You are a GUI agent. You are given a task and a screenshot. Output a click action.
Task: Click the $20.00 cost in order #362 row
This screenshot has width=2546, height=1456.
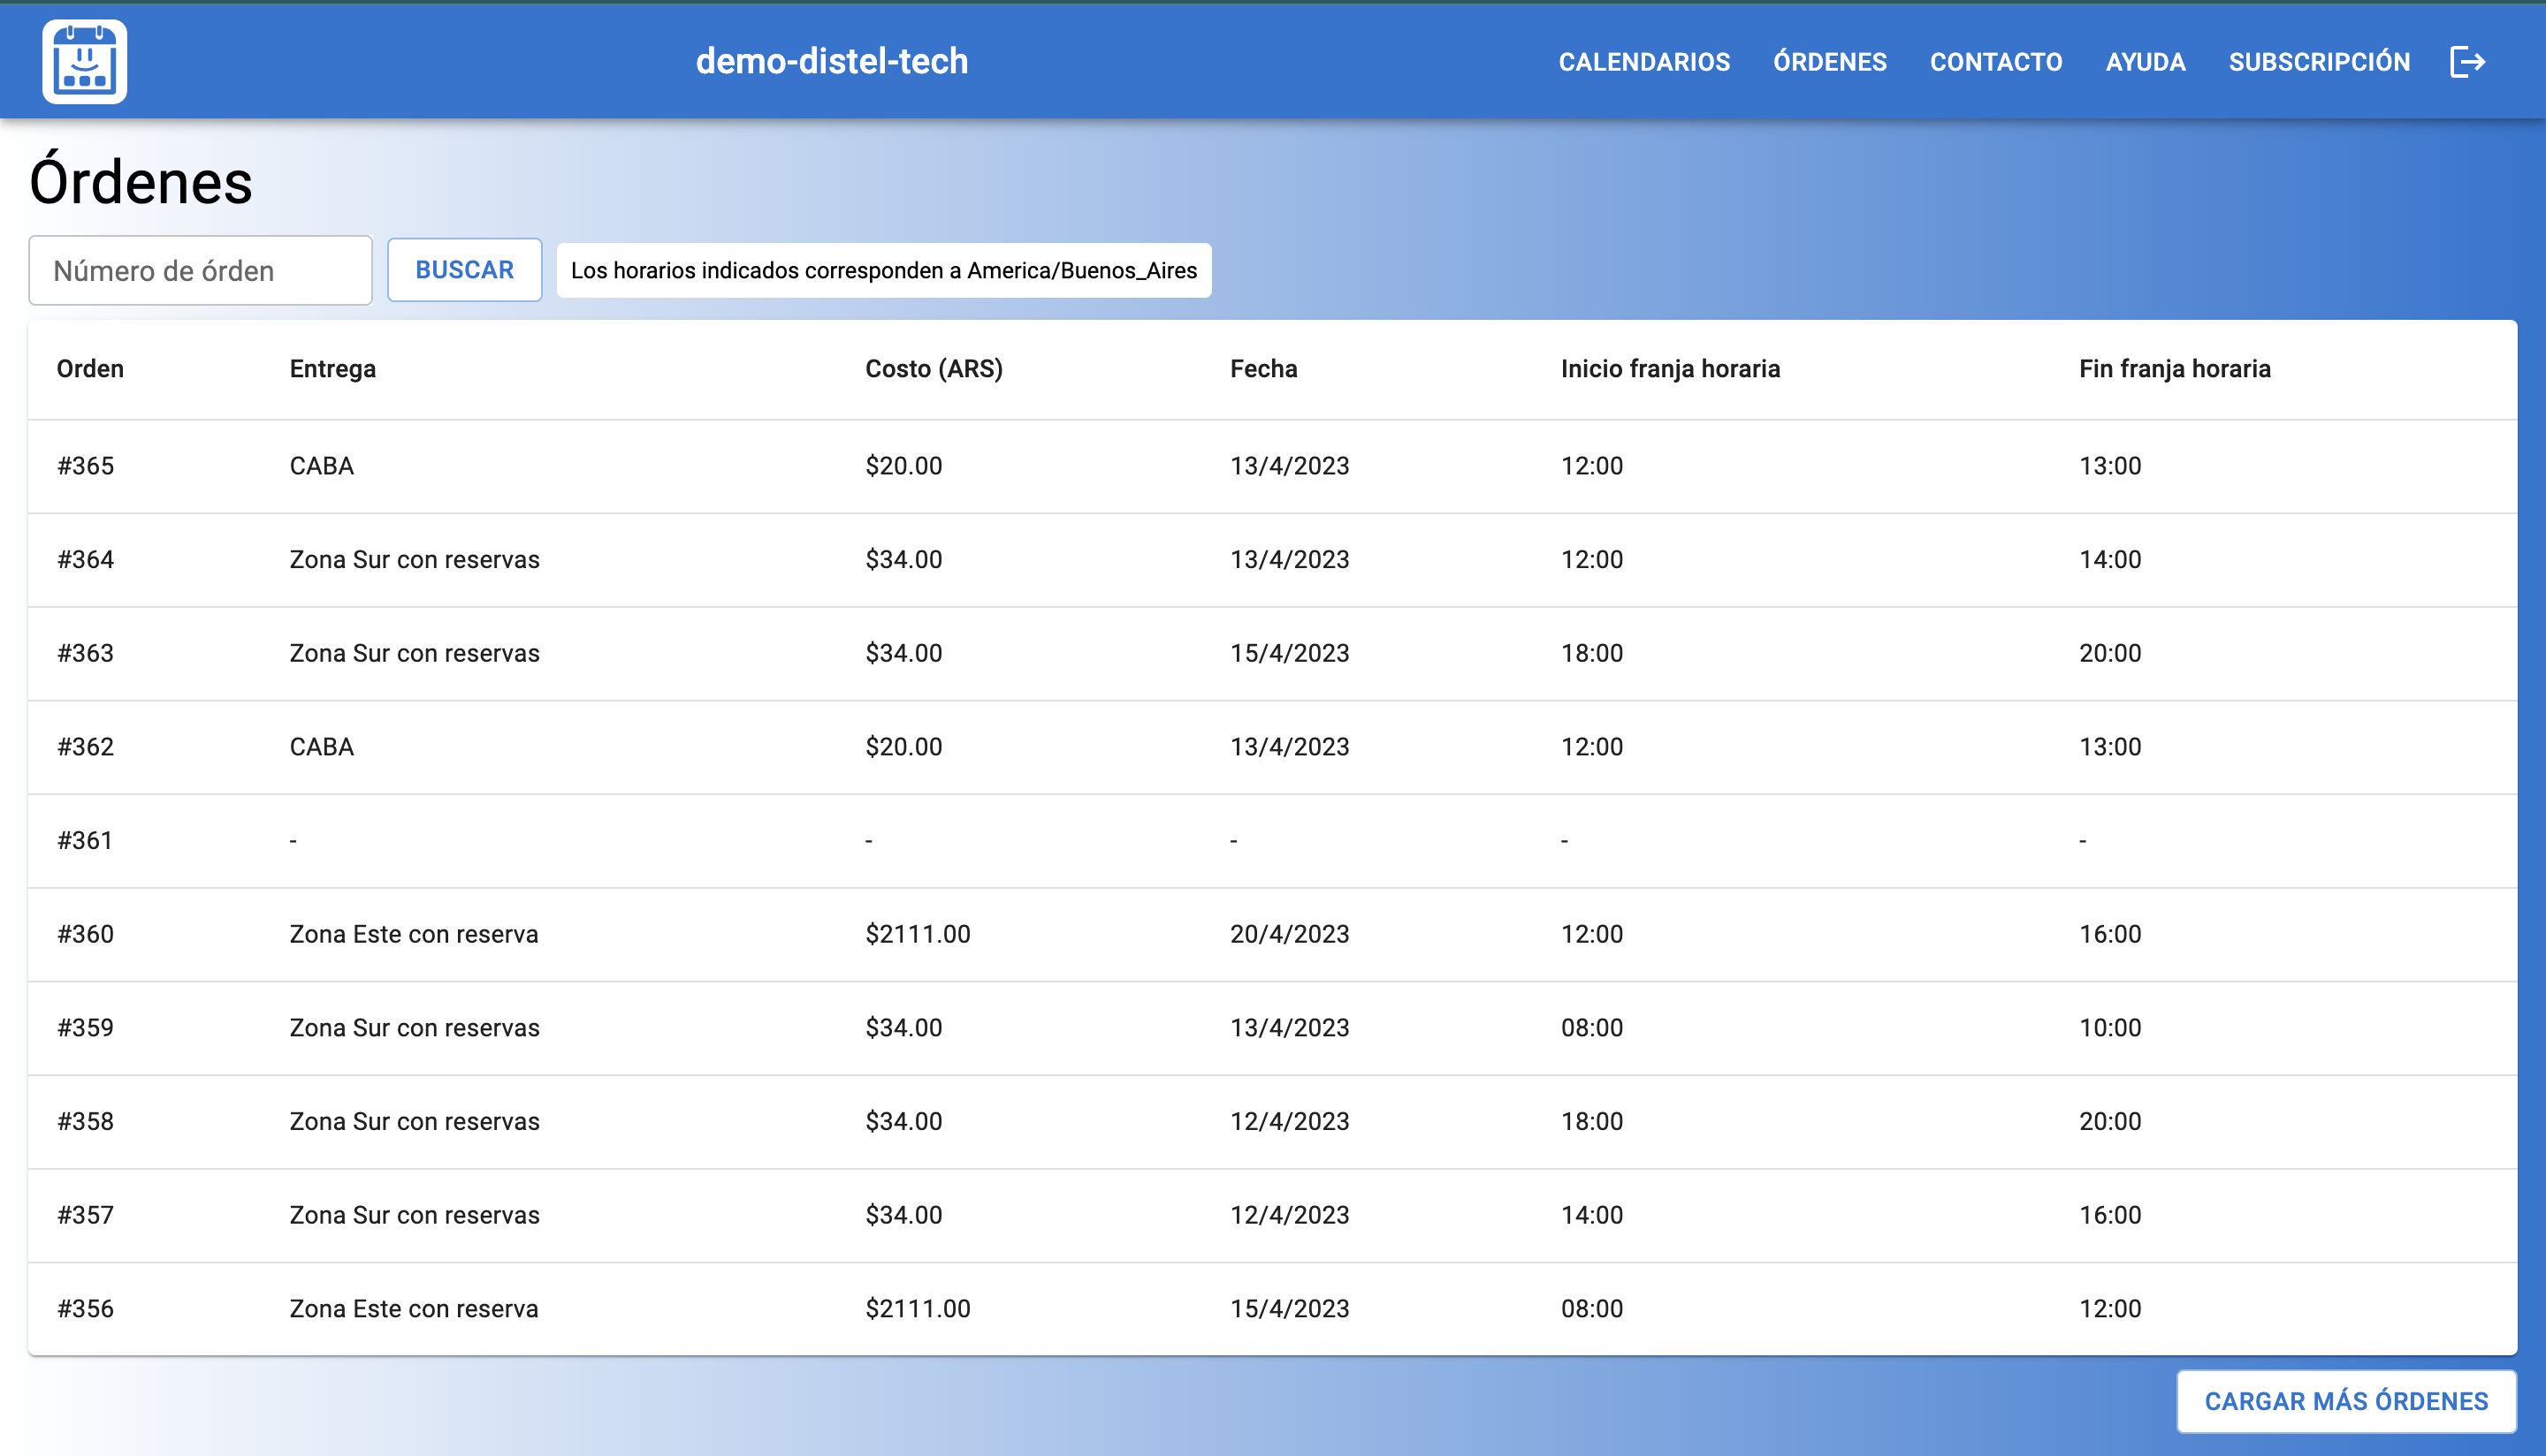(903, 747)
